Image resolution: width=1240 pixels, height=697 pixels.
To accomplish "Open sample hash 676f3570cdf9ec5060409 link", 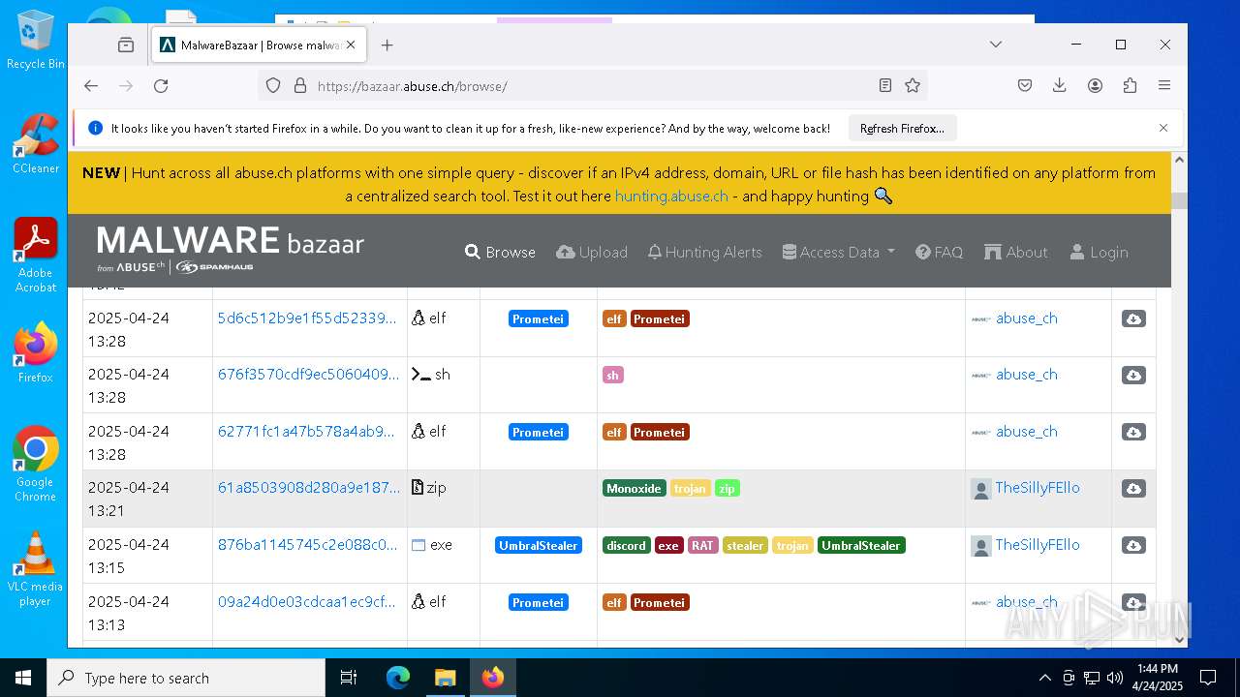I will coord(308,374).
